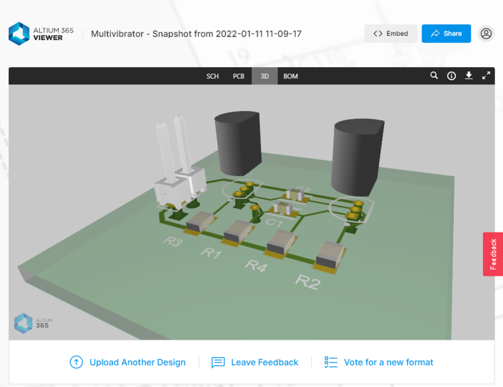Open the user account icon at top right
The height and width of the screenshot is (387, 503).
[486, 34]
